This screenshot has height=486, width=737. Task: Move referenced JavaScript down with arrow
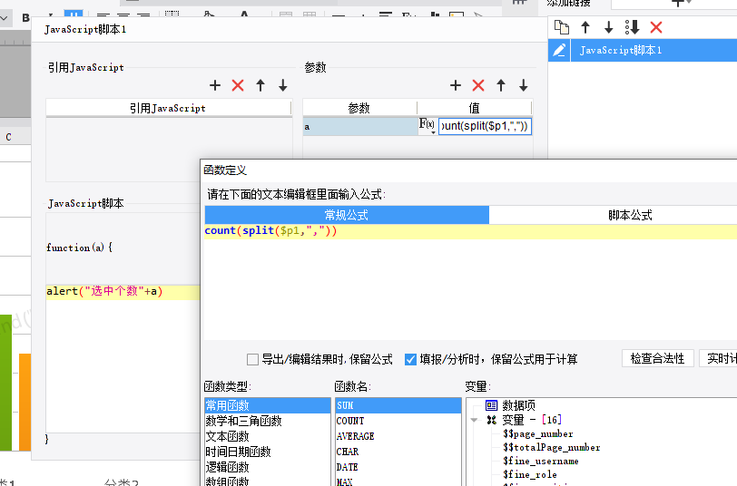(282, 85)
